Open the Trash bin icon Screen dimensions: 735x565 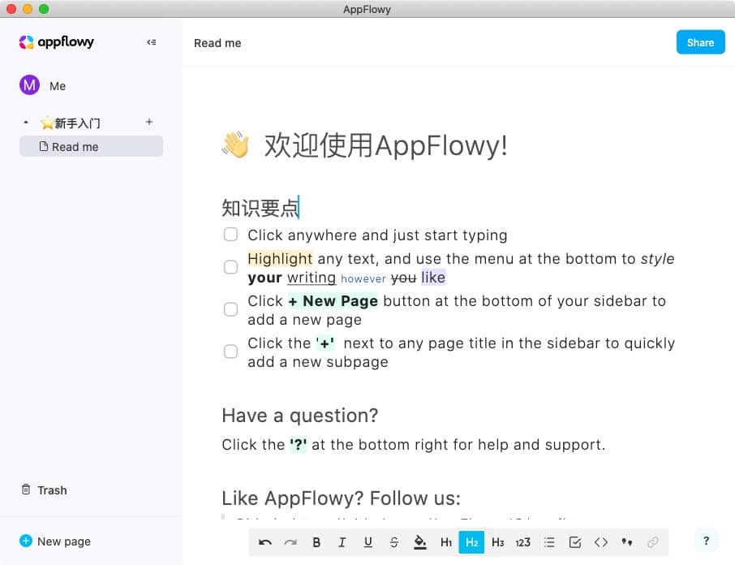click(x=26, y=490)
